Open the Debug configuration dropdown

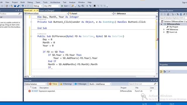41,6
